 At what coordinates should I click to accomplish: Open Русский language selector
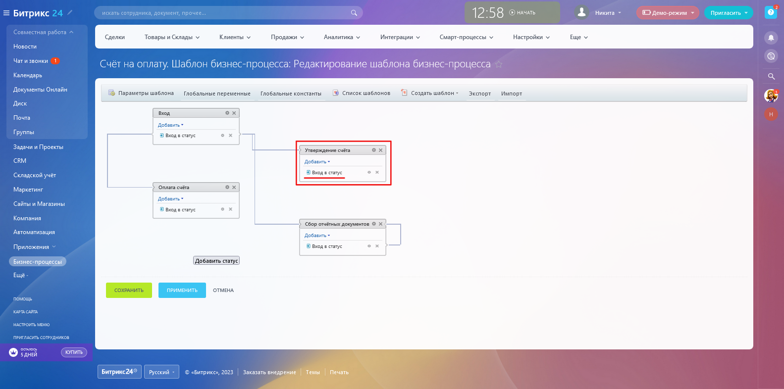(x=162, y=372)
